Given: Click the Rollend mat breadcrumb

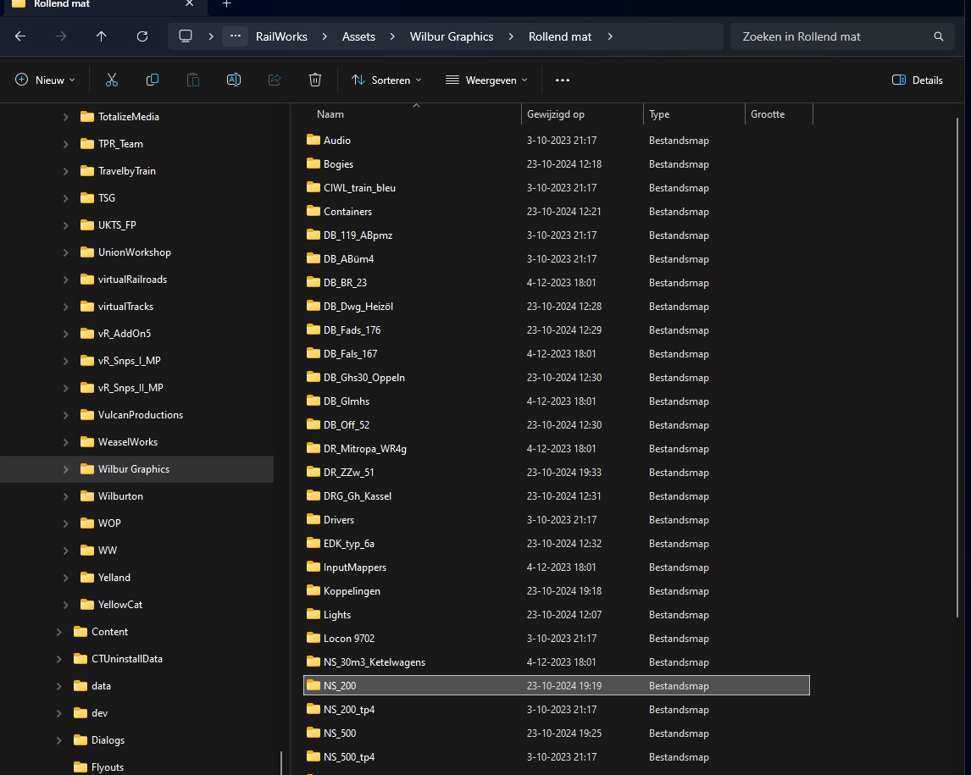Looking at the screenshot, I should click(x=560, y=36).
